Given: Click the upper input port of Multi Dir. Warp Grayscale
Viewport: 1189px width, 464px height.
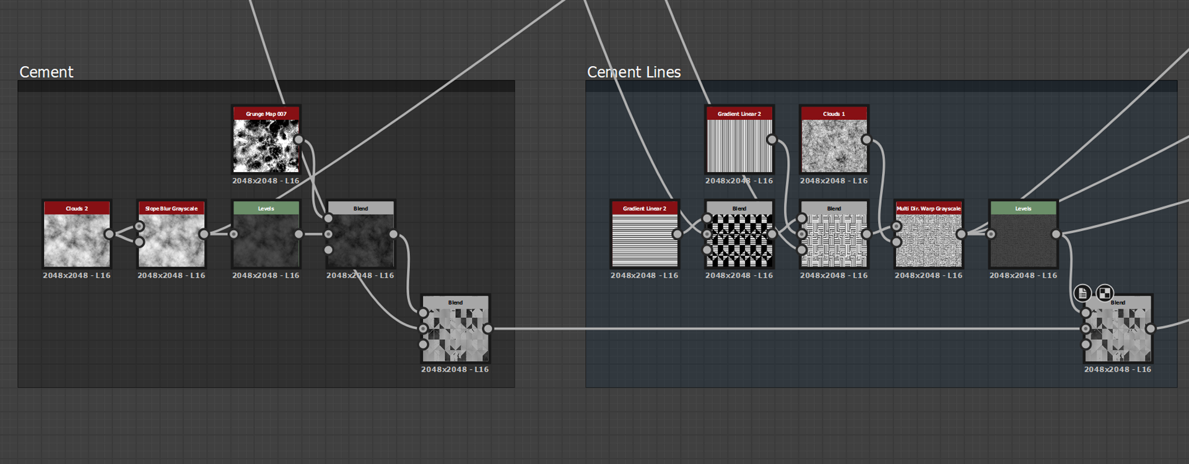Looking at the screenshot, I should tap(897, 226).
